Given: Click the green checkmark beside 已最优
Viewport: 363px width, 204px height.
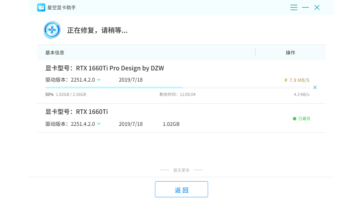Looking at the screenshot, I should click(295, 118).
